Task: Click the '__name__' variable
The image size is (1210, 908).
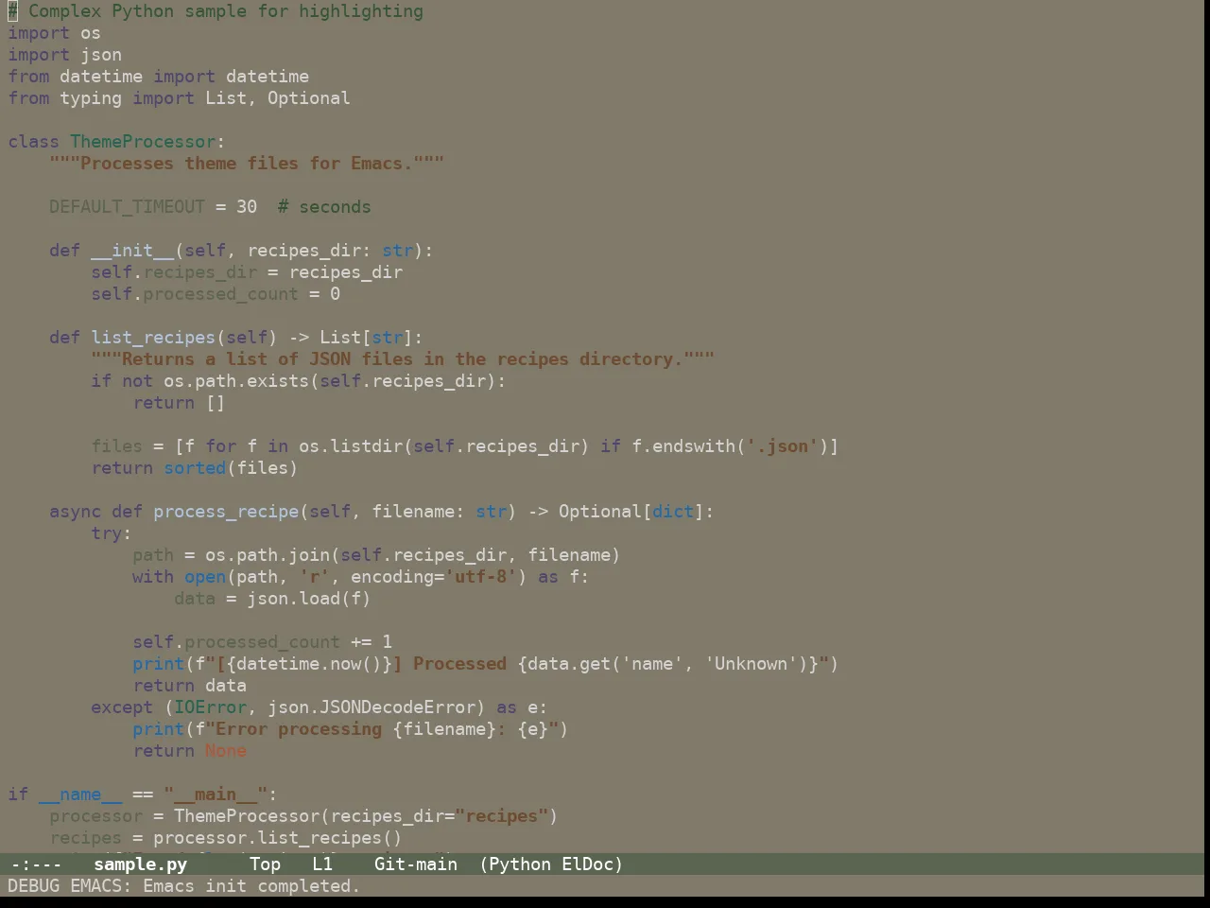Action: [x=80, y=794]
